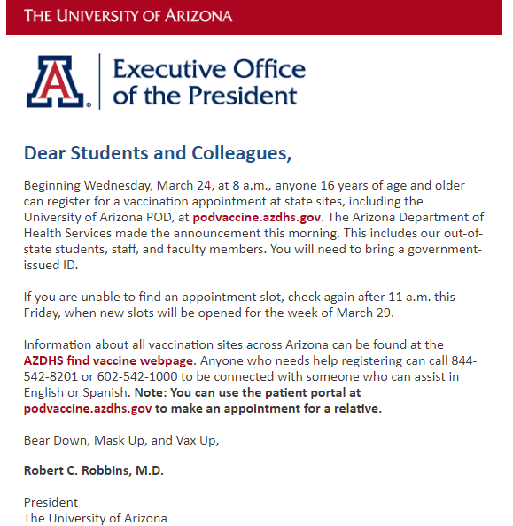Viewport: 513px width, 526px height.
Task: Click the Executive Office of the President wordmark
Action: tap(209, 81)
